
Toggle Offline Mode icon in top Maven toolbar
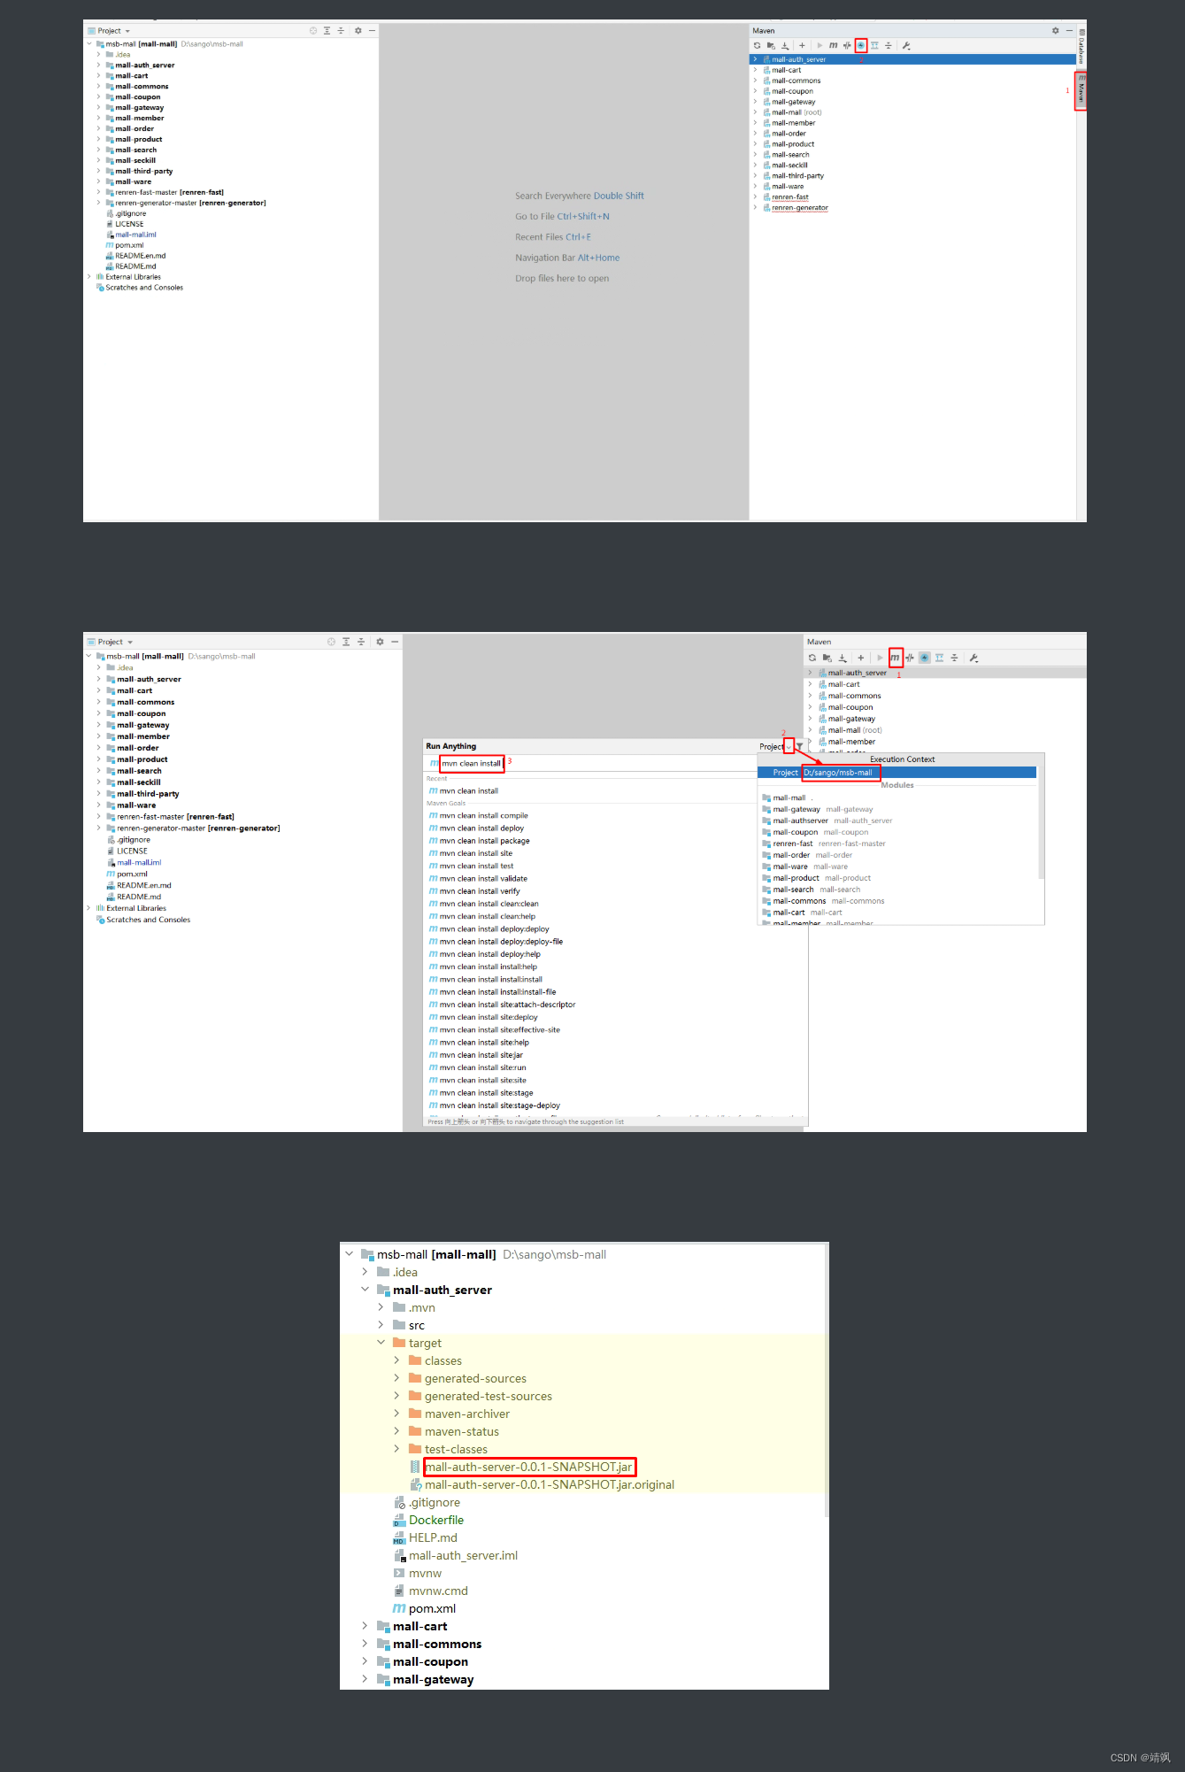[861, 45]
